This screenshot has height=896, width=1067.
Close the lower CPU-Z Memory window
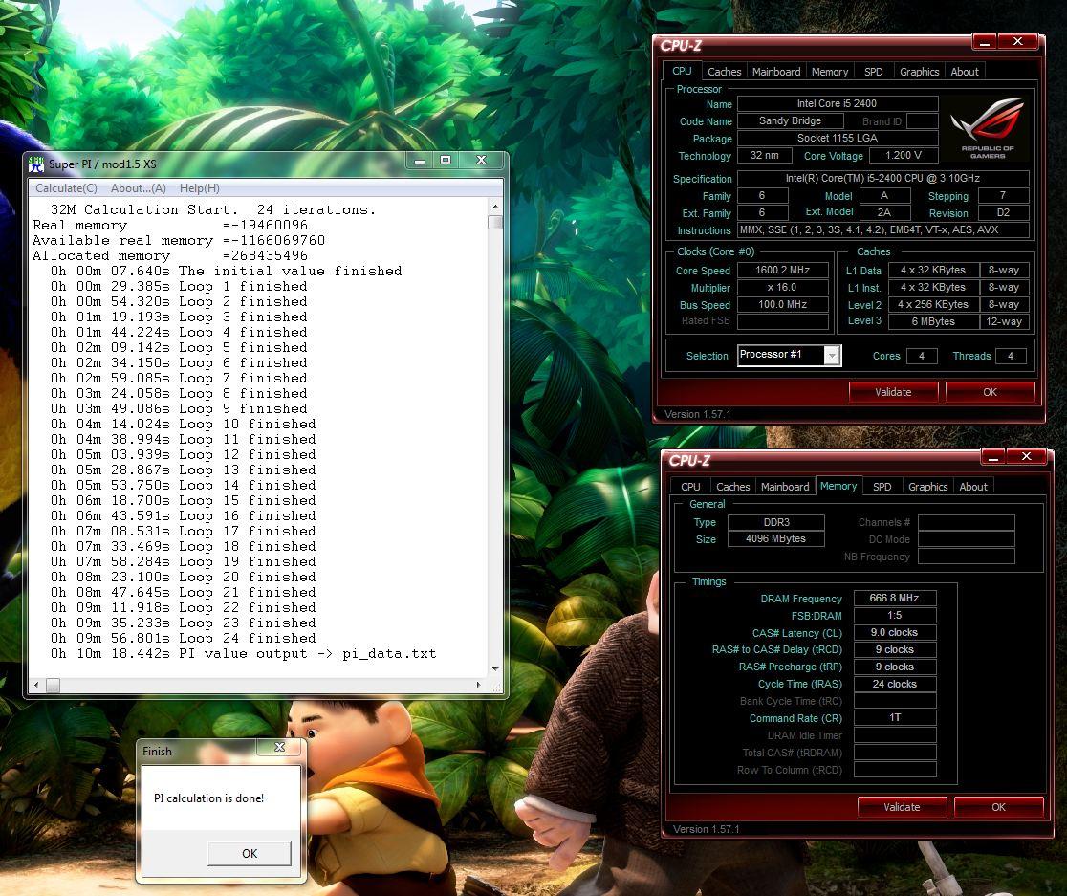point(1026,457)
